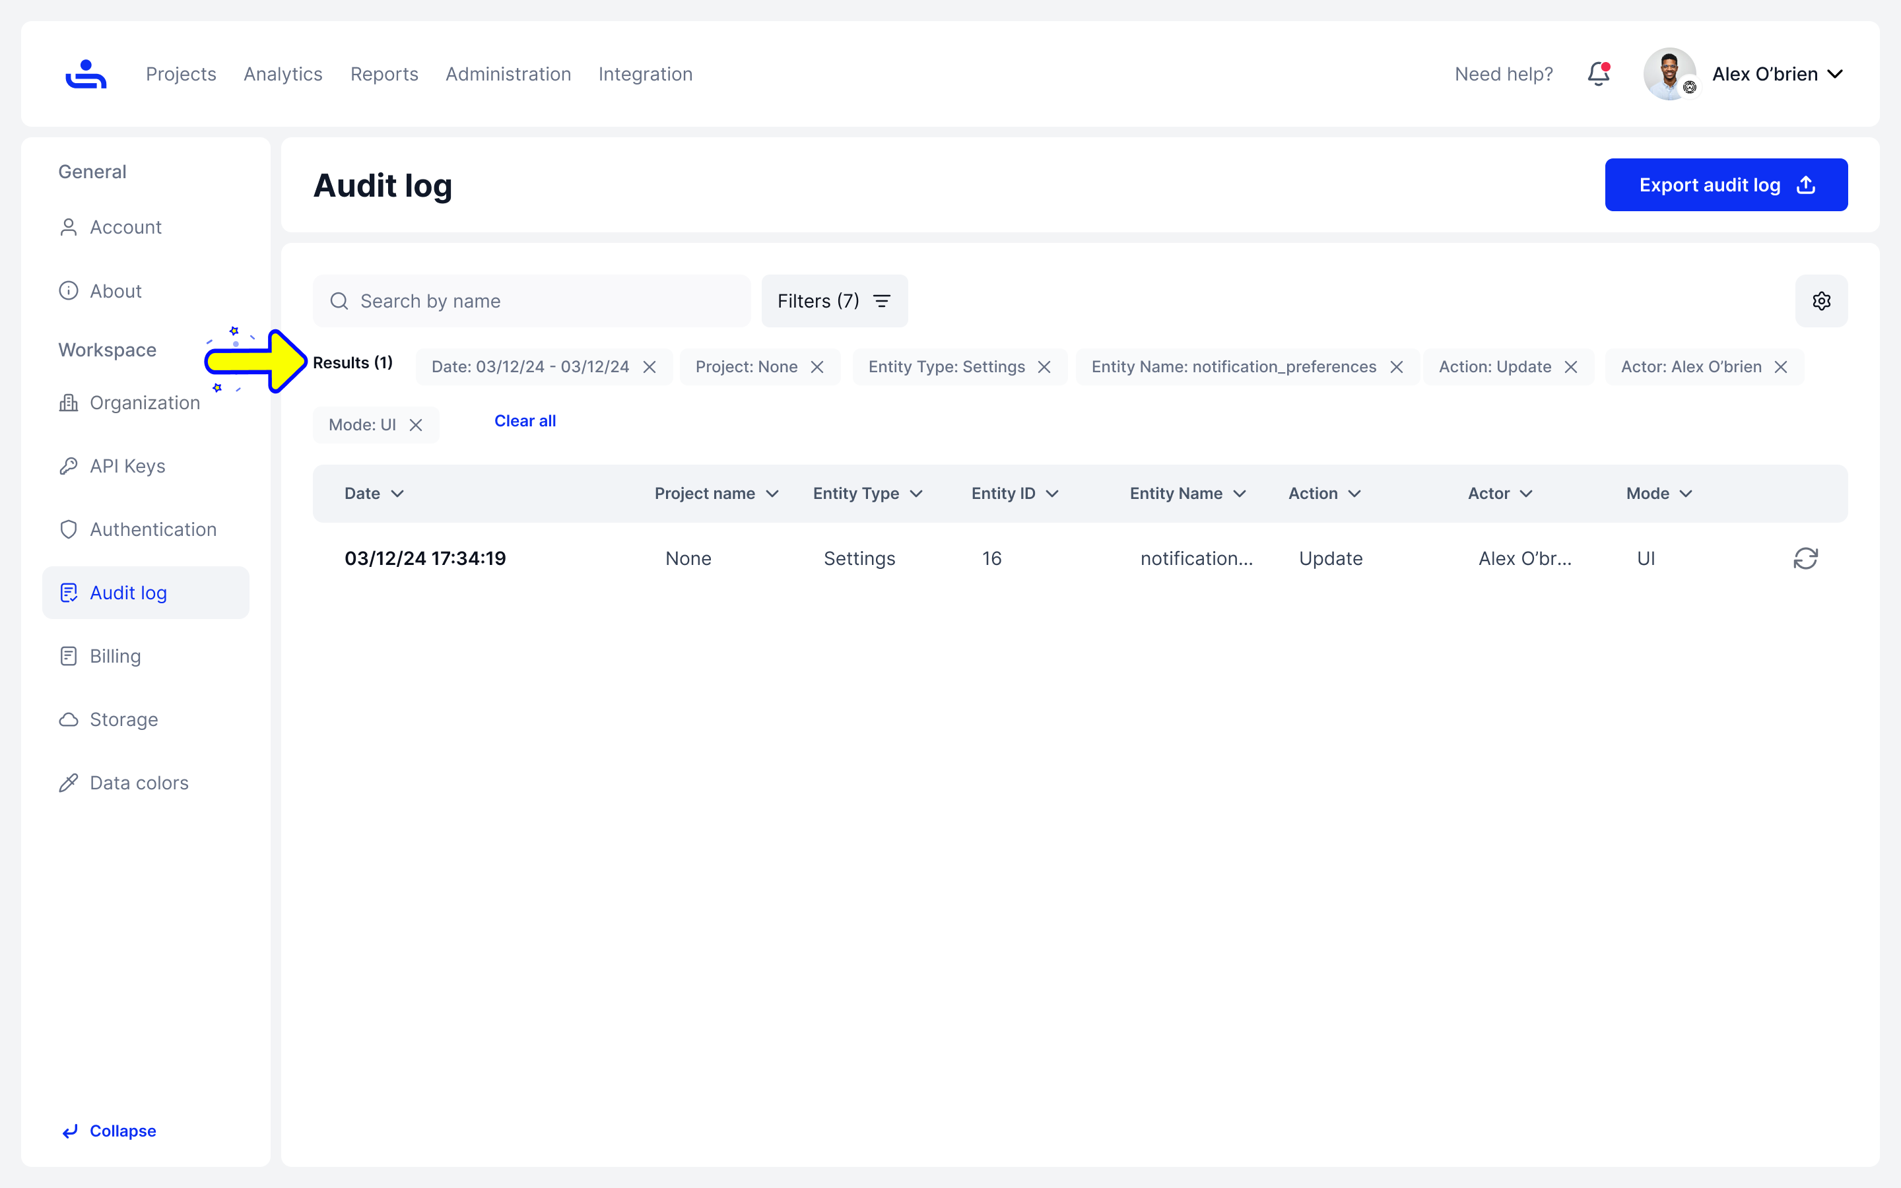
Task: Go to the Administration menu item
Action: [508, 74]
